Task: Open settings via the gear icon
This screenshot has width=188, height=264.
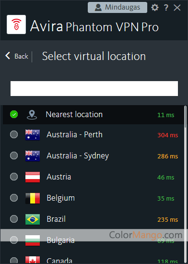Action: [x=154, y=8]
